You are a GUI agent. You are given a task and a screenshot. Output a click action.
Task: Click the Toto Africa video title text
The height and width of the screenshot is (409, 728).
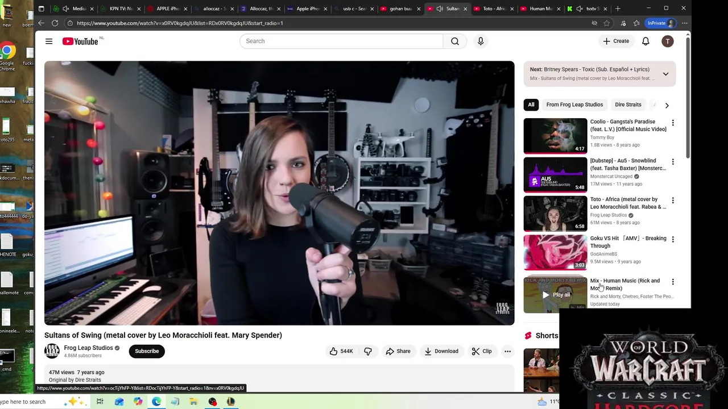(x=628, y=203)
